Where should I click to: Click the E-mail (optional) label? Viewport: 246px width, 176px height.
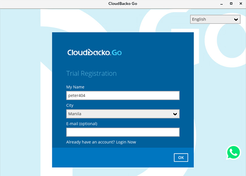tap(82, 124)
